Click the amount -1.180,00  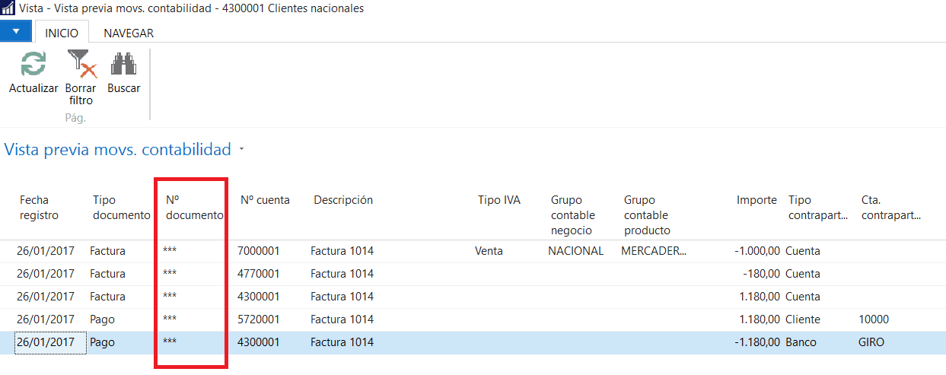[x=756, y=342]
